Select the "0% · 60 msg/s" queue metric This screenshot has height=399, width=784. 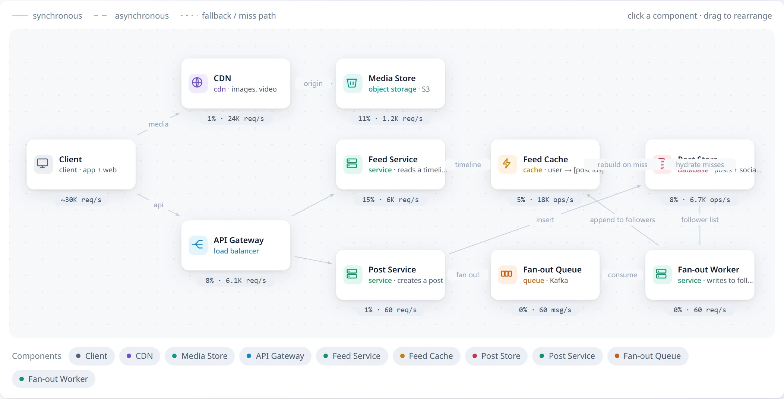click(545, 310)
